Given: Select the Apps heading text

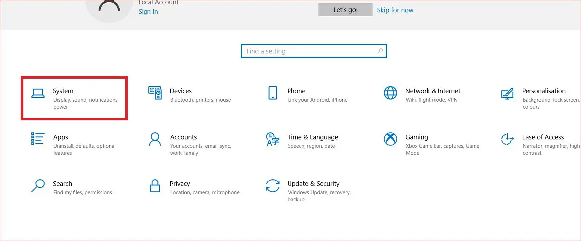Looking at the screenshot, I should (61, 138).
